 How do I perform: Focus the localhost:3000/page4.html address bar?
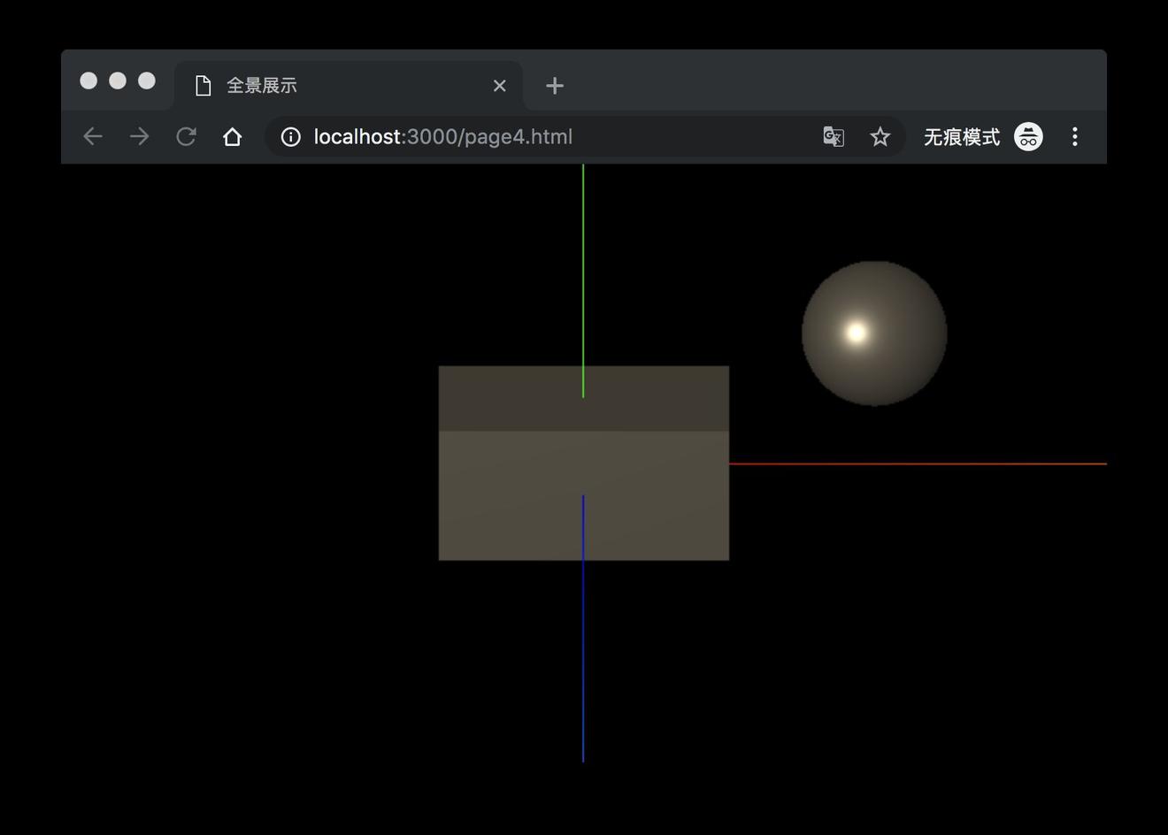point(531,136)
